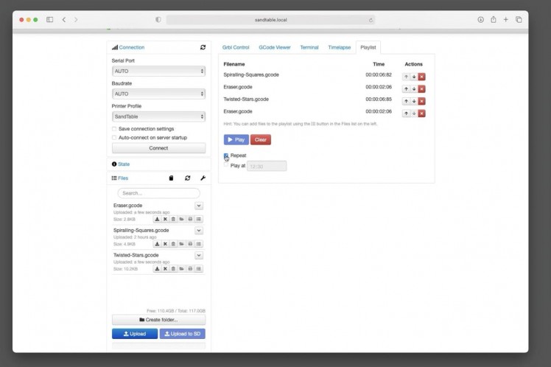
Task: Click the Upload to SD button
Action: click(183, 334)
